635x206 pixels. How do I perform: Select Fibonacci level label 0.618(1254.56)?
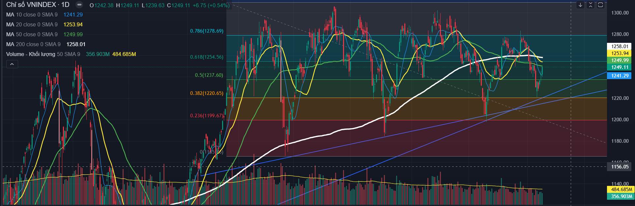tap(207, 57)
